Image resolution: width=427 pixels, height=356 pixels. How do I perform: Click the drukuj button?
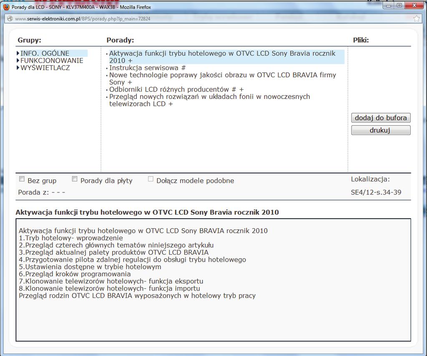coord(381,130)
